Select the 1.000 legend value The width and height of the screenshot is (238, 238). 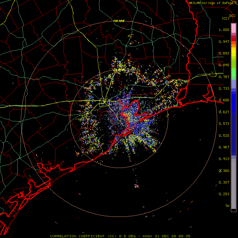tap(224, 30)
